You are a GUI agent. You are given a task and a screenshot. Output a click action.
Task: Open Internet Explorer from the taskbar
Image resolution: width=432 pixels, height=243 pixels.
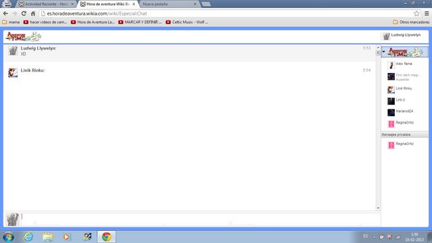click(x=28, y=237)
